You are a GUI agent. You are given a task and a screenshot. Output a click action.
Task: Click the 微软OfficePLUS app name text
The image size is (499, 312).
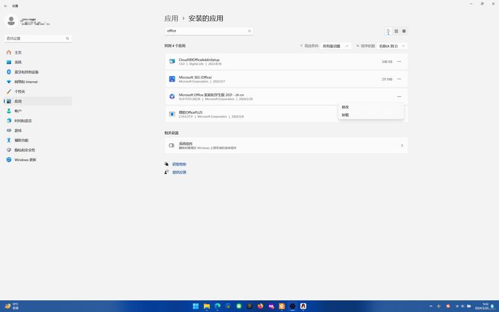[191, 112]
